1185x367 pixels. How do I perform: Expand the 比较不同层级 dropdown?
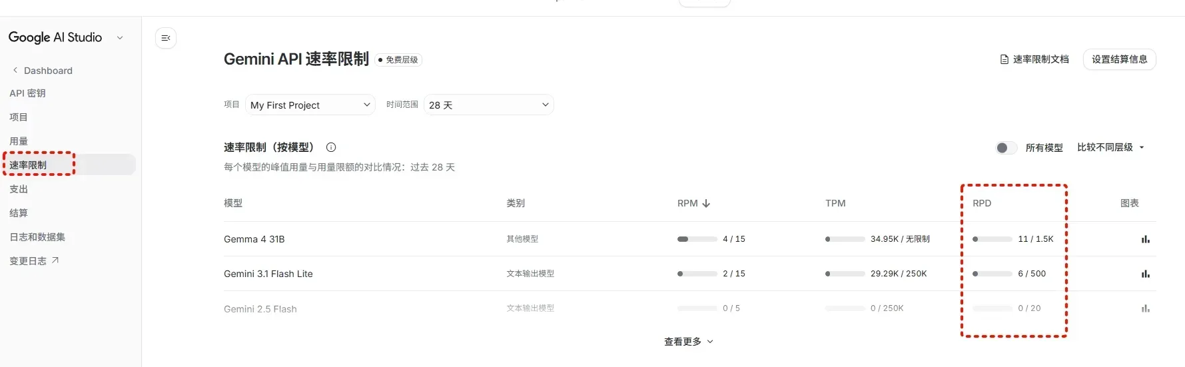coord(1110,147)
